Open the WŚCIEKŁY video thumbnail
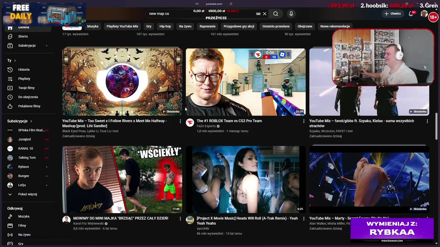Screen dimensions: 440x247 tap(122, 179)
